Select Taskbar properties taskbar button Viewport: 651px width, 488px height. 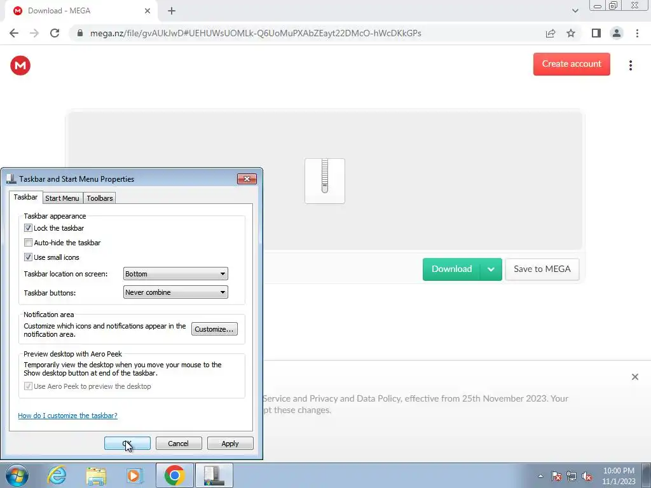(x=214, y=475)
